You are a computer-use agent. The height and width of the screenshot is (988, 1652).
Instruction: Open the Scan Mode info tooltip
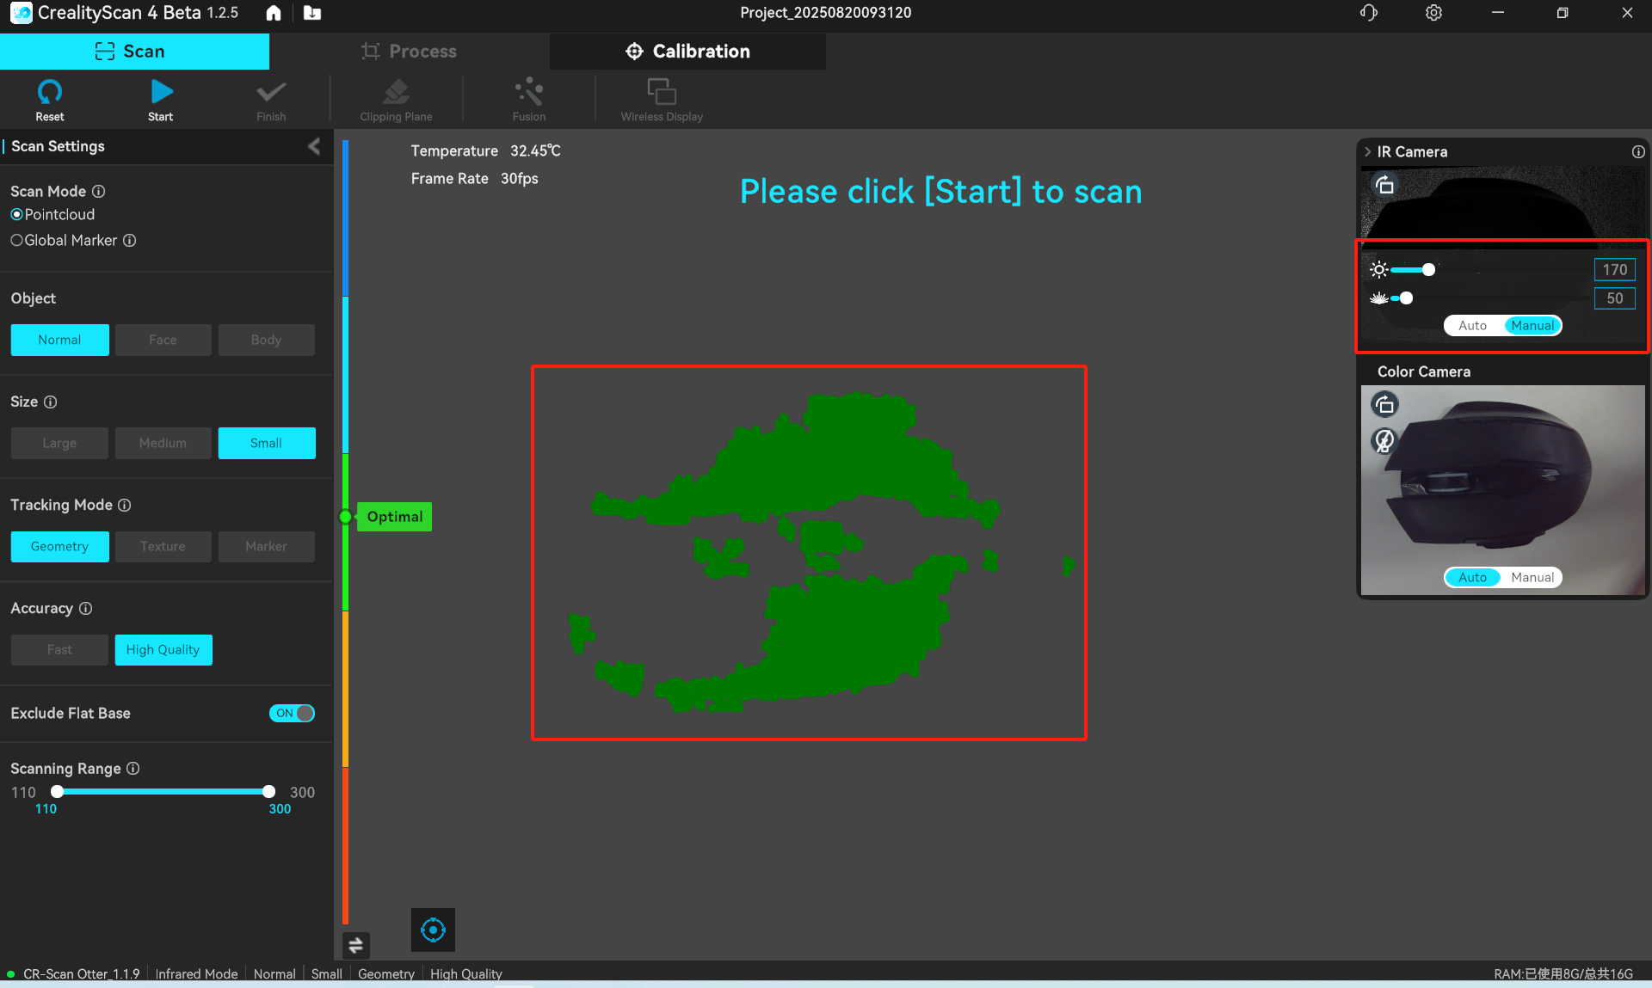(98, 191)
